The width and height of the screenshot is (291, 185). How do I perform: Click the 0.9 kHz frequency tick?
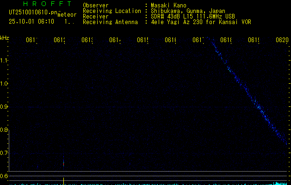pyautogui.click(x=4, y=106)
